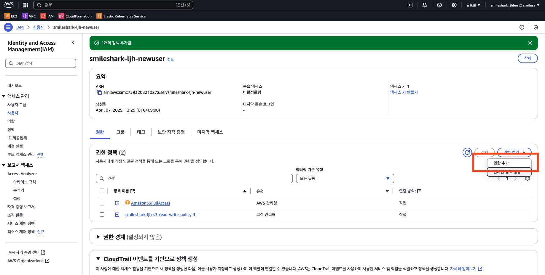This screenshot has width=545, height=275.
Task: Open the AWS services grid menu
Action: click(26, 5)
